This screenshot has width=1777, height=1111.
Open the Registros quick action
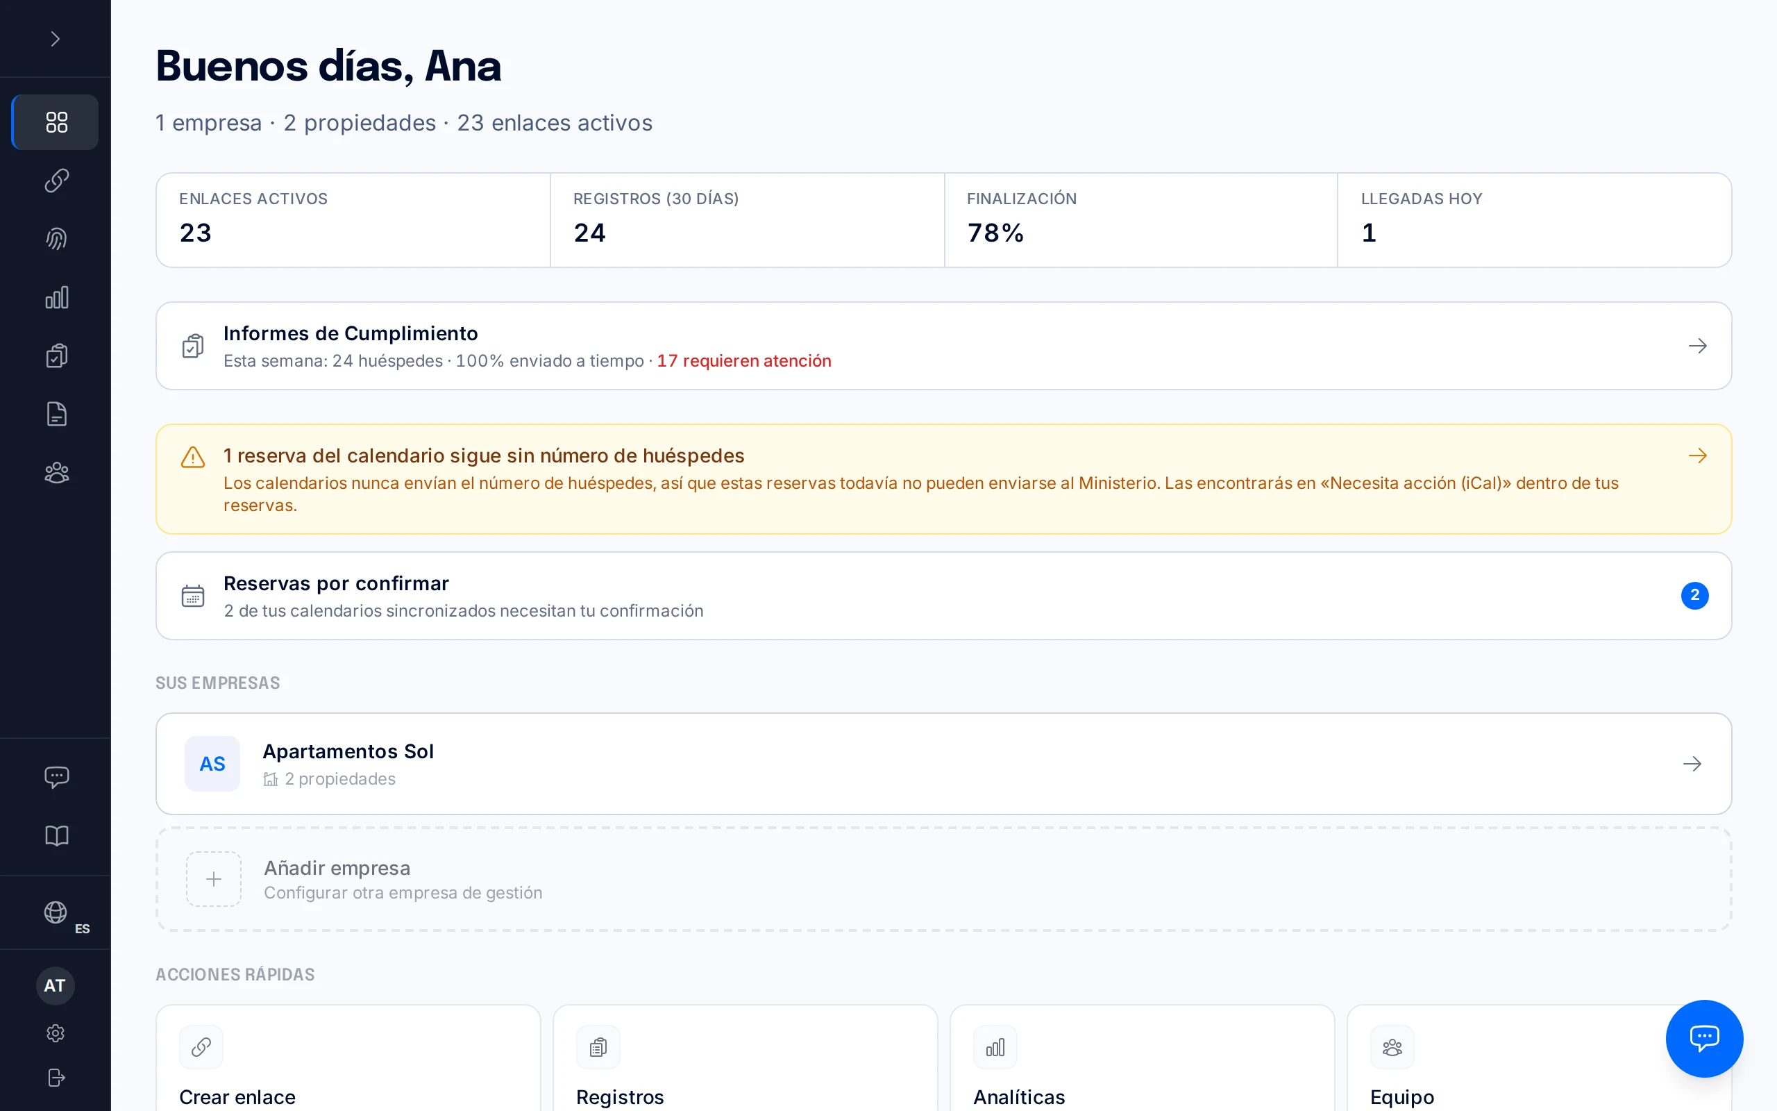coord(745,1058)
